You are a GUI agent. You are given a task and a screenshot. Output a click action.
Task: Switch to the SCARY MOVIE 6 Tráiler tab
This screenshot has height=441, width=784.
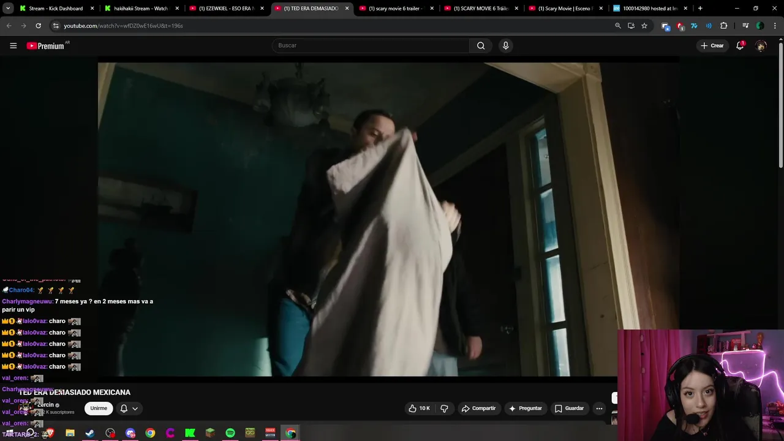click(481, 9)
